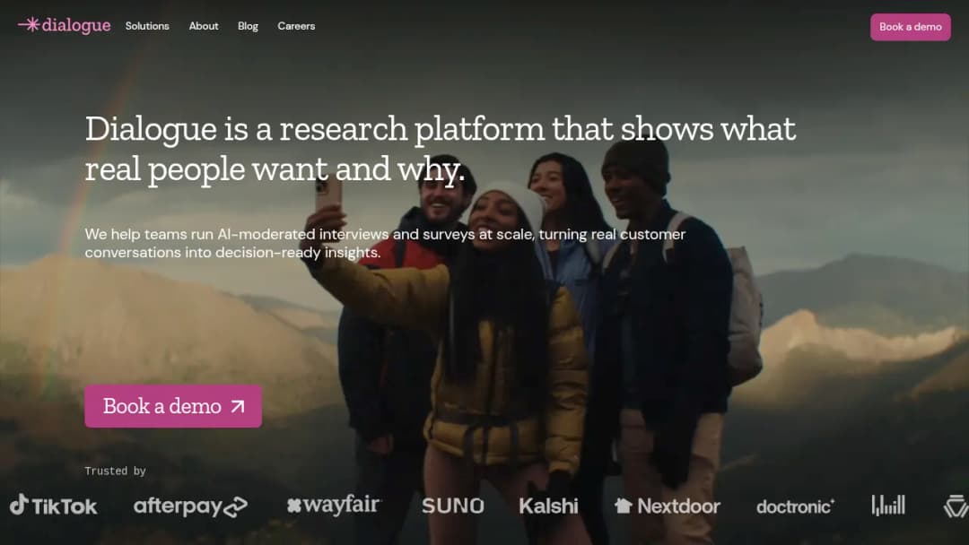
Task: Click the Doctronic logo
Action: click(795, 506)
